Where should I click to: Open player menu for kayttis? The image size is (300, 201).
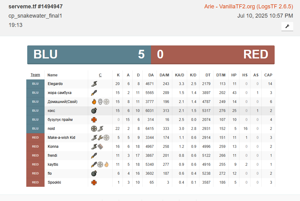click(x=53, y=165)
